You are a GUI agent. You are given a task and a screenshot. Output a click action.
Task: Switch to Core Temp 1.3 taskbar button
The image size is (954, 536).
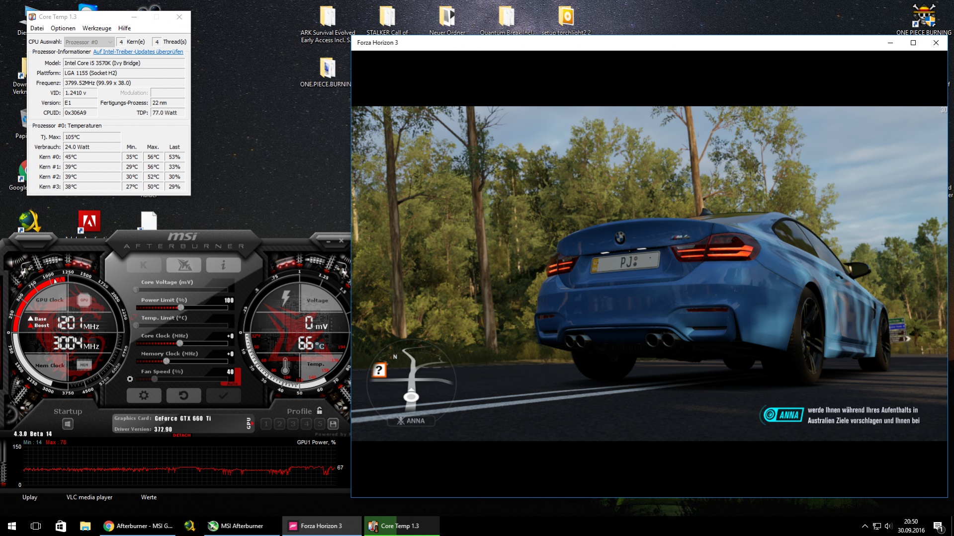pos(402,526)
